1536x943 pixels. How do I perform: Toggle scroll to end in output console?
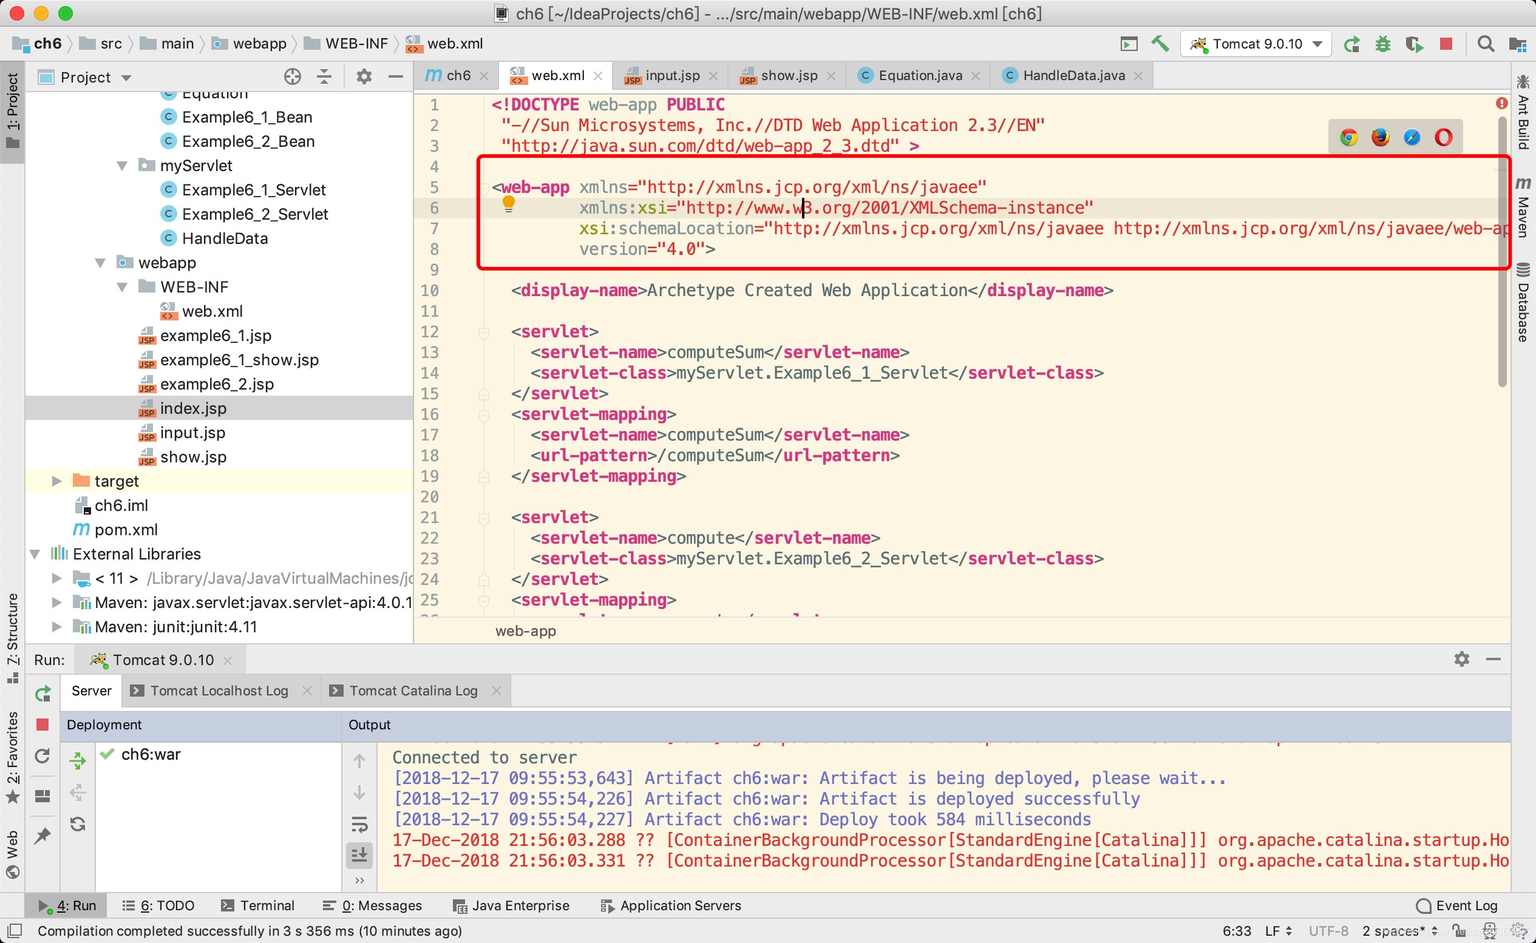[x=360, y=855]
